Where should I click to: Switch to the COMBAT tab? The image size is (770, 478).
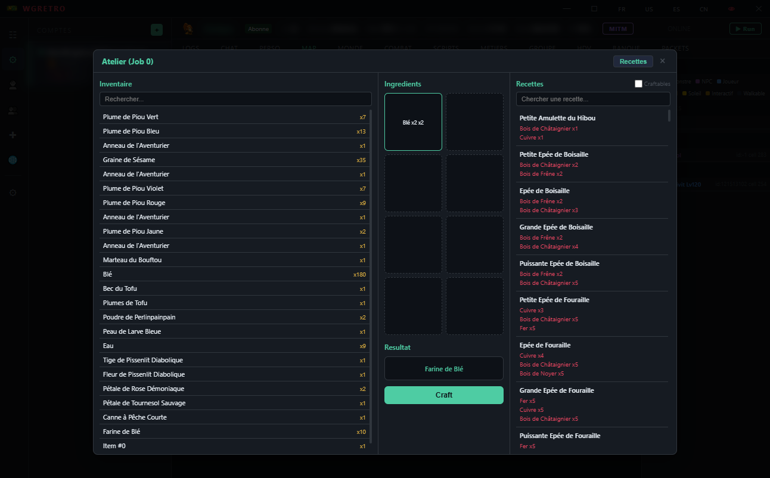[398, 48]
